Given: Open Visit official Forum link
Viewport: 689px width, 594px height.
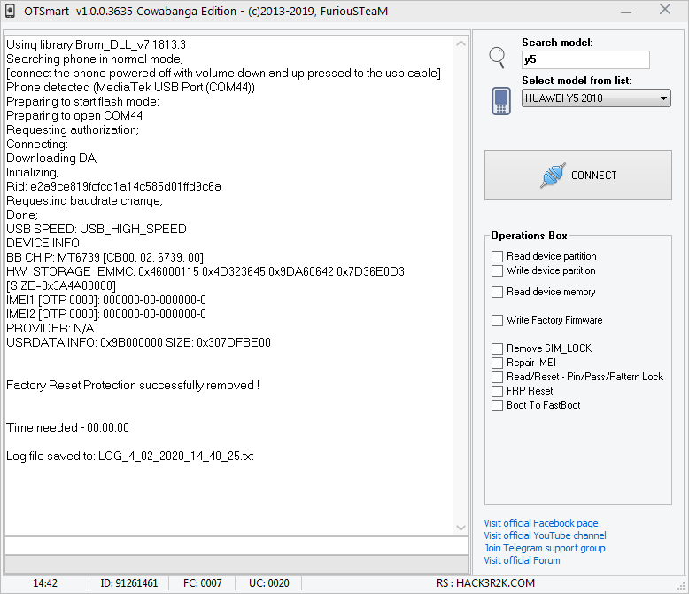Looking at the screenshot, I should [x=522, y=560].
